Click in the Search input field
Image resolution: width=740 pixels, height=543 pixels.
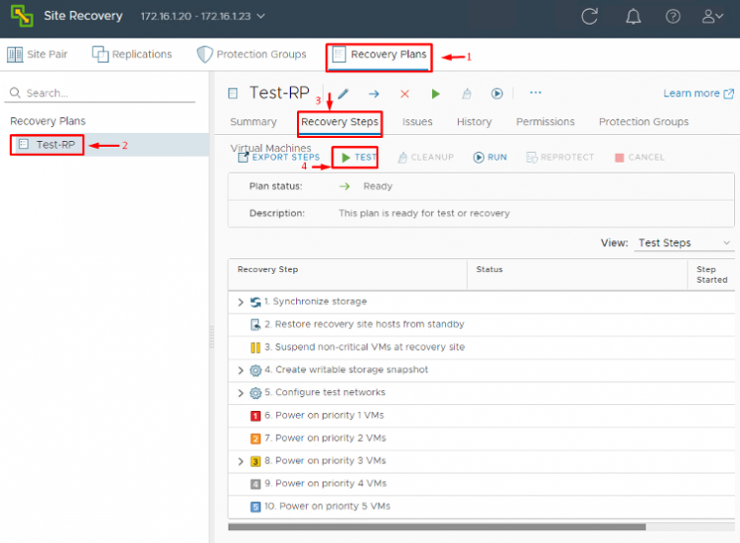pyautogui.click(x=100, y=93)
